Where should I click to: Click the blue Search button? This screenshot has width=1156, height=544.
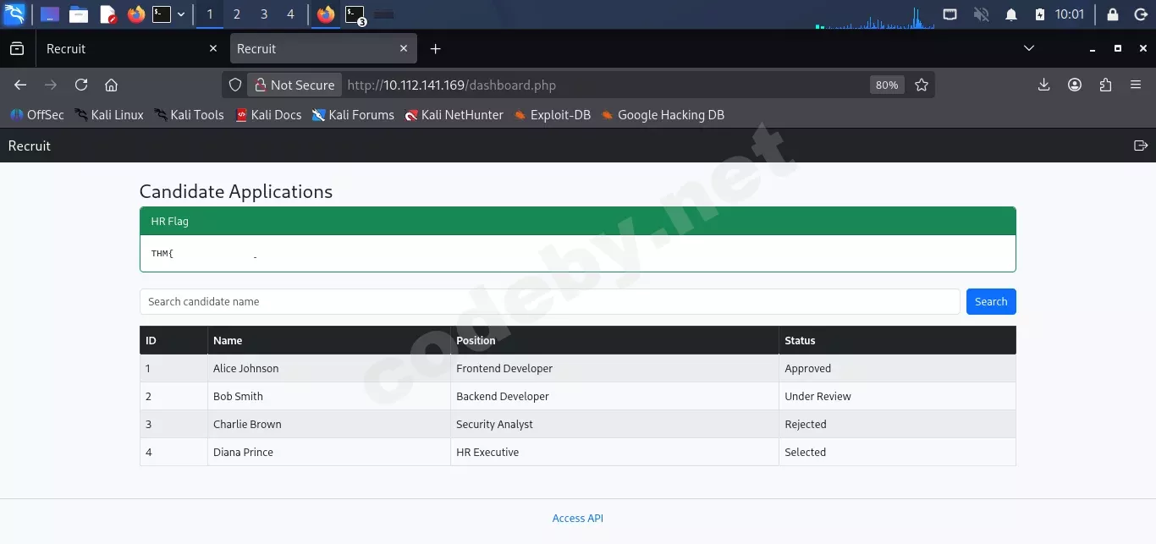(991, 301)
